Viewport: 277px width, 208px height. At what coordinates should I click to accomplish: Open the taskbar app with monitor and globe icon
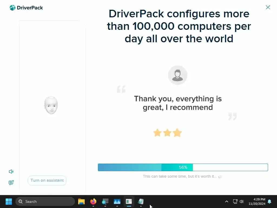(x=105, y=201)
